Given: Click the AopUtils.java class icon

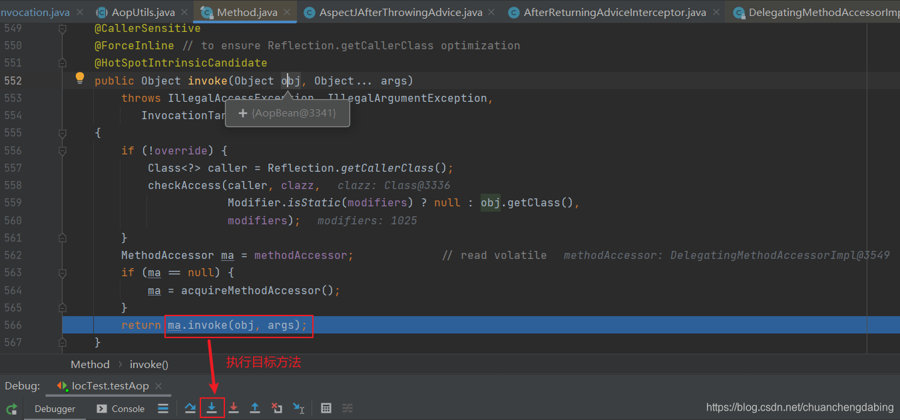Looking at the screenshot, I should (102, 12).
